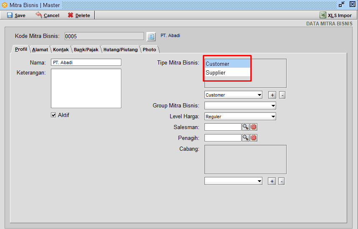Switch to the Alamat tab
This screenshot has height=229, width=358.
click(40, 50)
